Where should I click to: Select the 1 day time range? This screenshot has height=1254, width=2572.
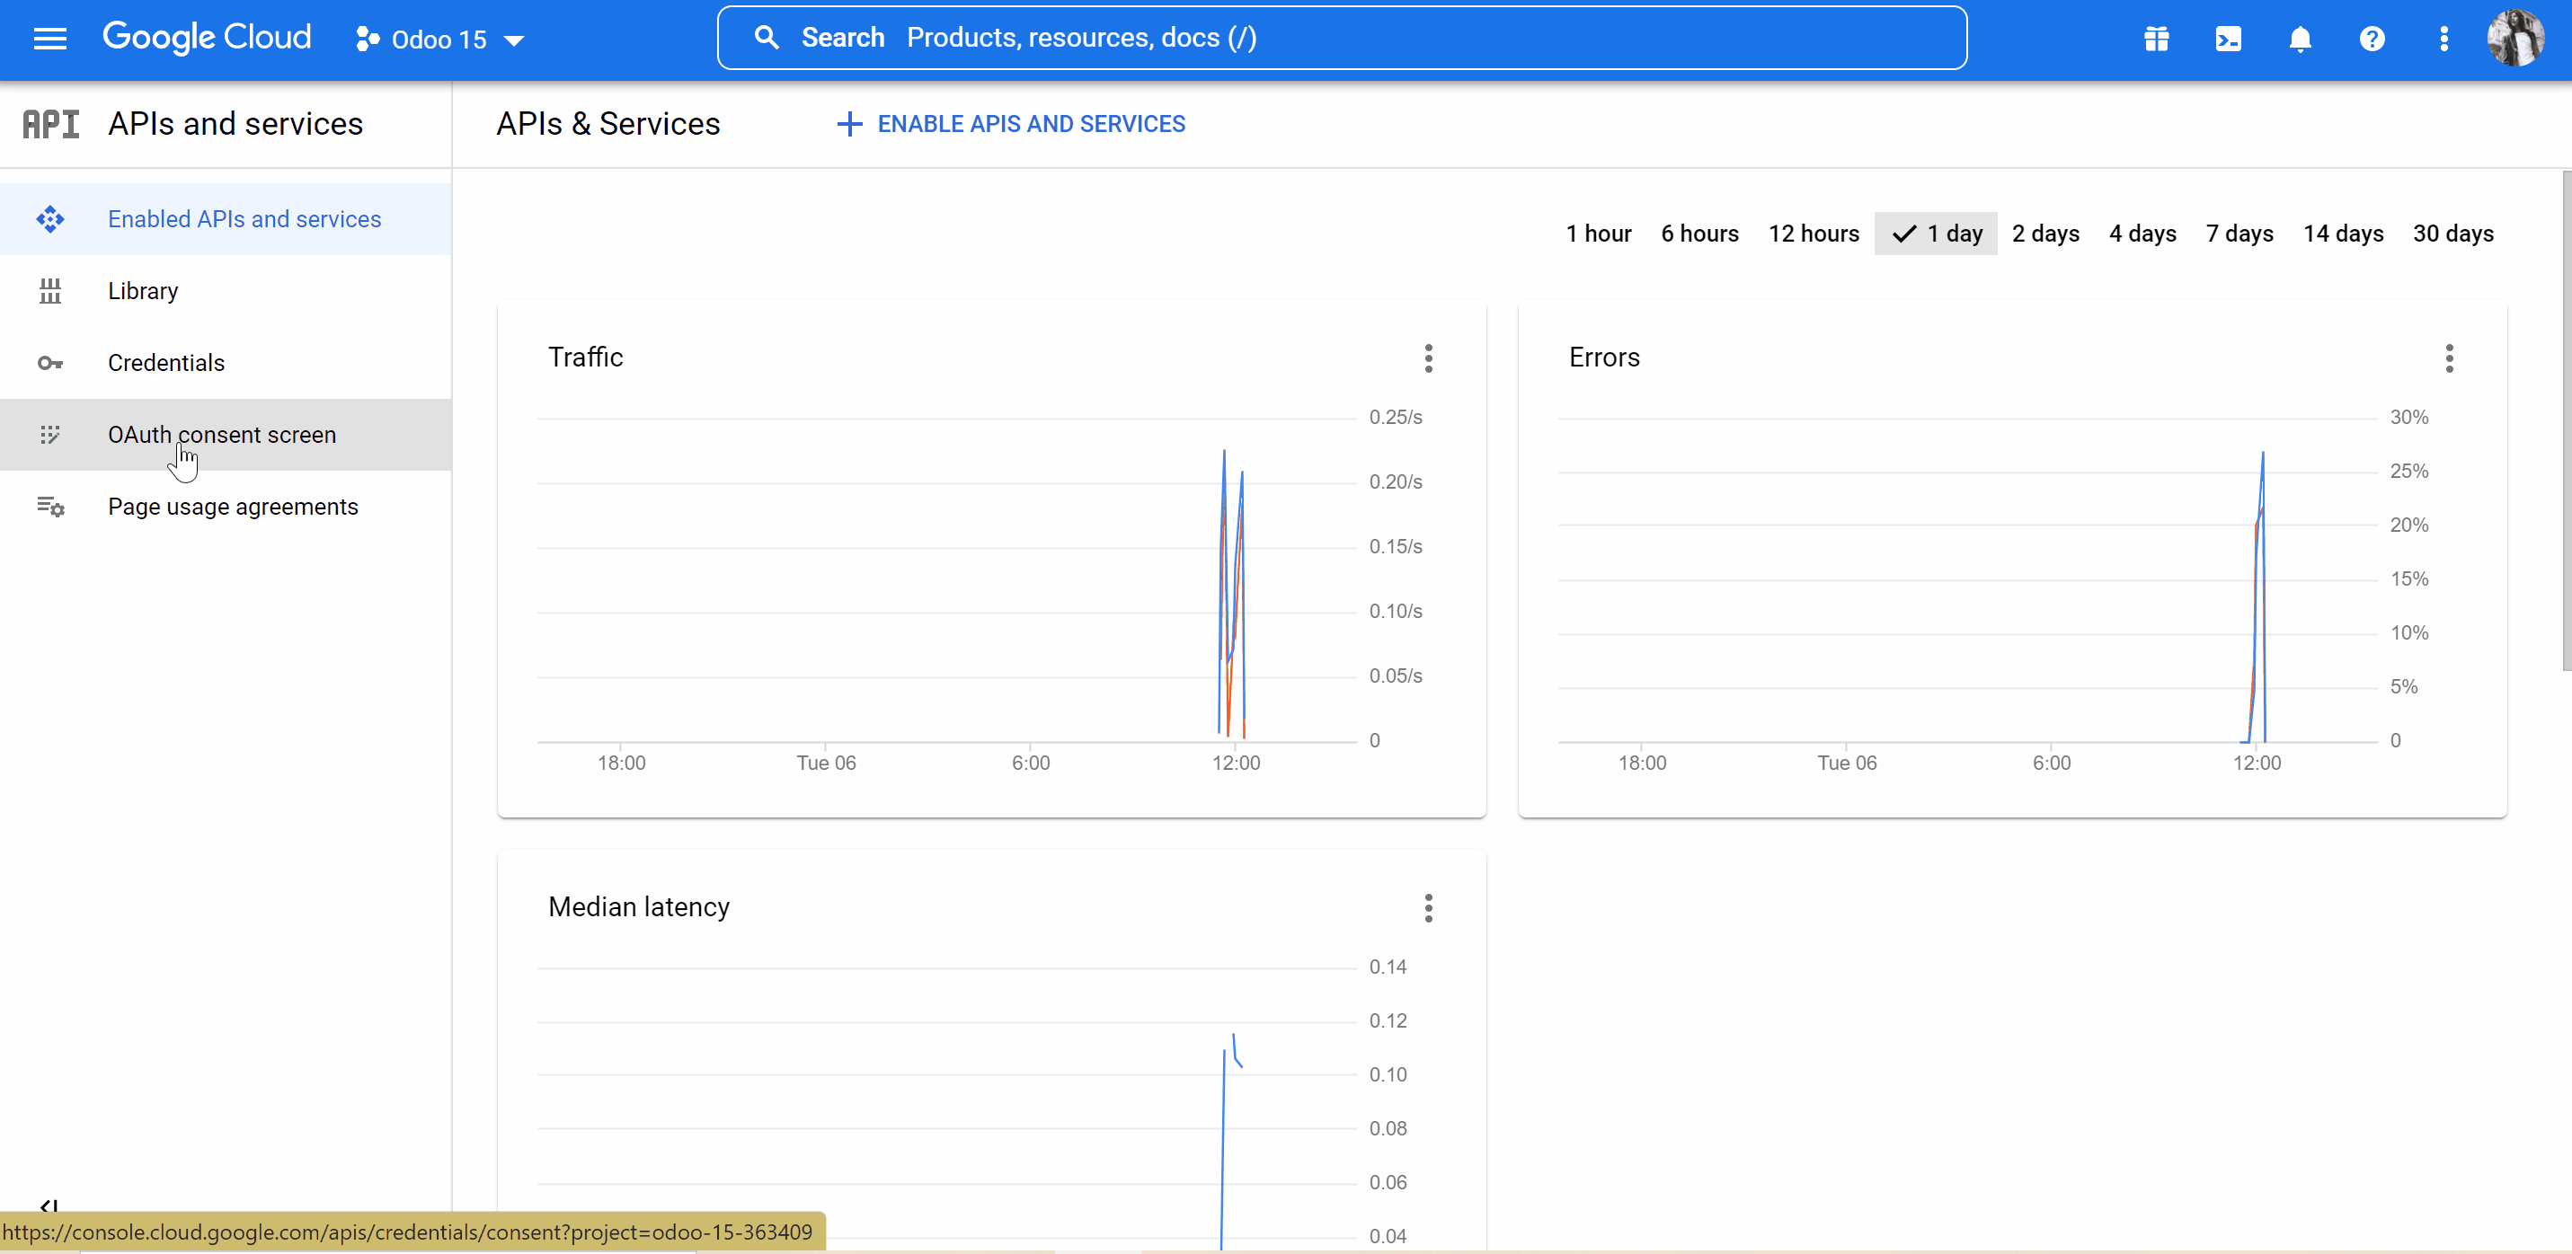1936,234
